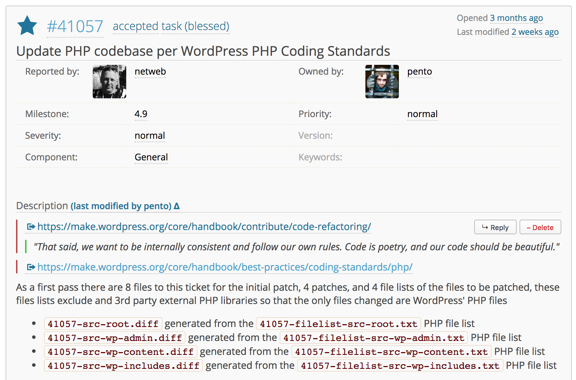Select the '41057-src-wp-content.diff' filename
576x380 pixels.
click(x=121, y=352)
